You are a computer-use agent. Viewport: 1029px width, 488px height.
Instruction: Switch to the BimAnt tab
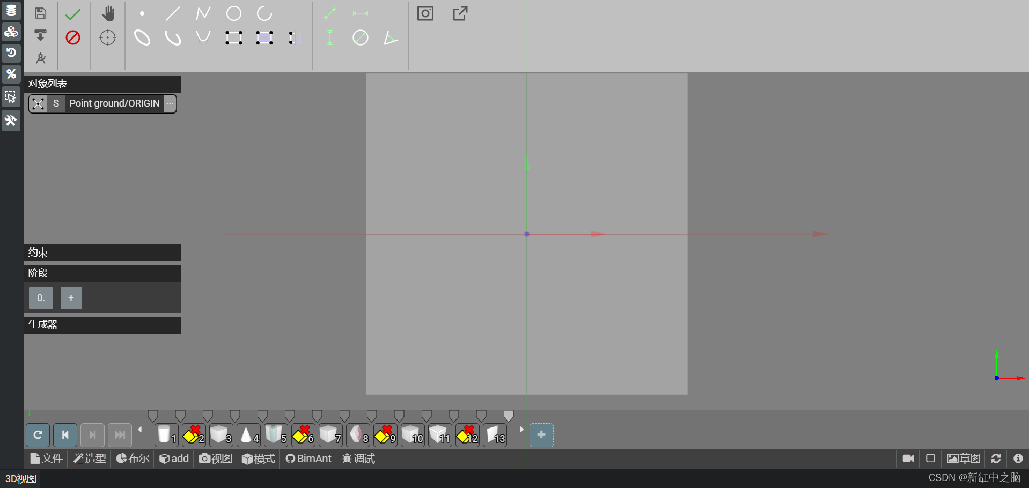click(x=308, y=459)
